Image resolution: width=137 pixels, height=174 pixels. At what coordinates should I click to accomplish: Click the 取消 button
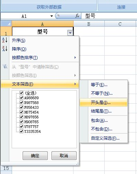click(x=64, y=155)
